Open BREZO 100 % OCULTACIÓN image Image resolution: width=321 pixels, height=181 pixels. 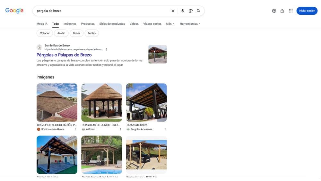point(57,103)
